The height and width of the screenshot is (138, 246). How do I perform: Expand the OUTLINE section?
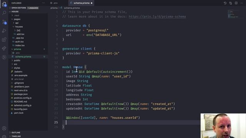(16, 133)
